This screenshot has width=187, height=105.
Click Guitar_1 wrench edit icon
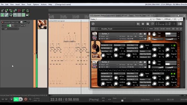click(x=95, y=34)
